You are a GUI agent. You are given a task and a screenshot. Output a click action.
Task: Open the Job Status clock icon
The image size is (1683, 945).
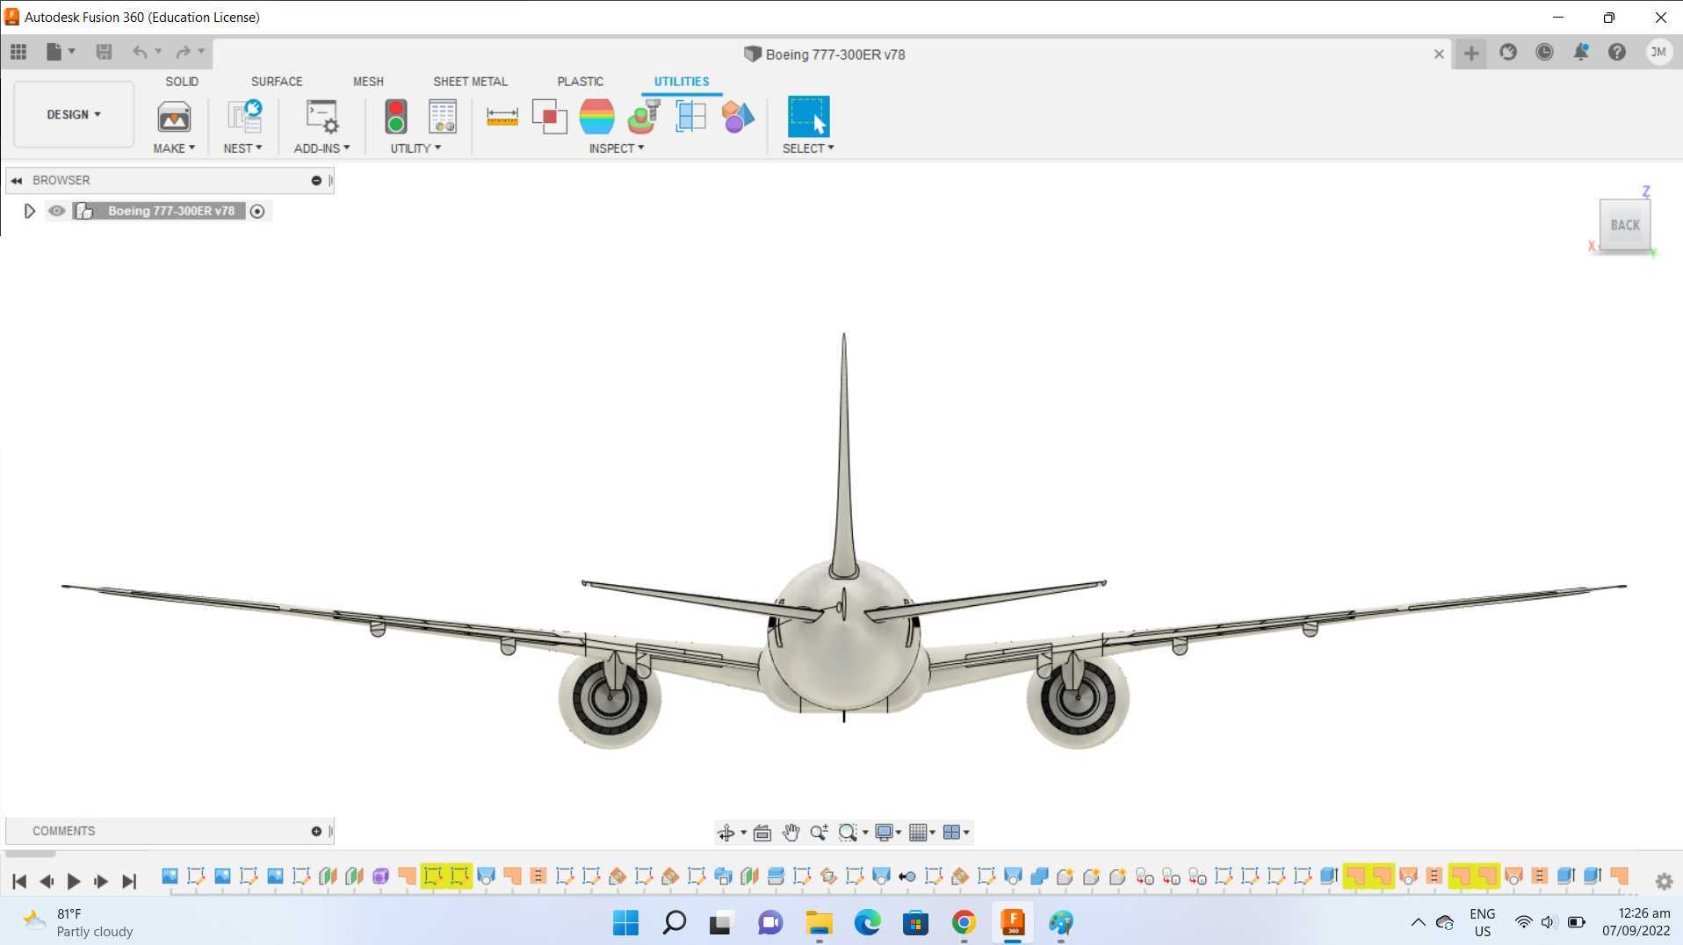[x=1544, y=53]
